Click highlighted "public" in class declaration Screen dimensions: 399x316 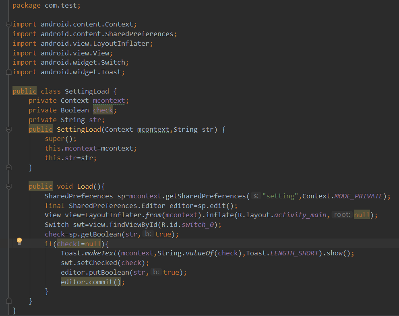pyautogui.click(x=25, y=91)
